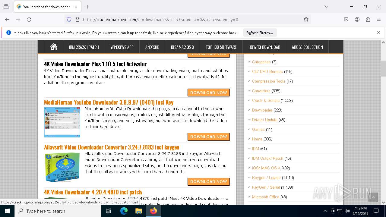386x217 pixels.
Task: Click the home icon in site navigation
Action: [x=54, y=47]
